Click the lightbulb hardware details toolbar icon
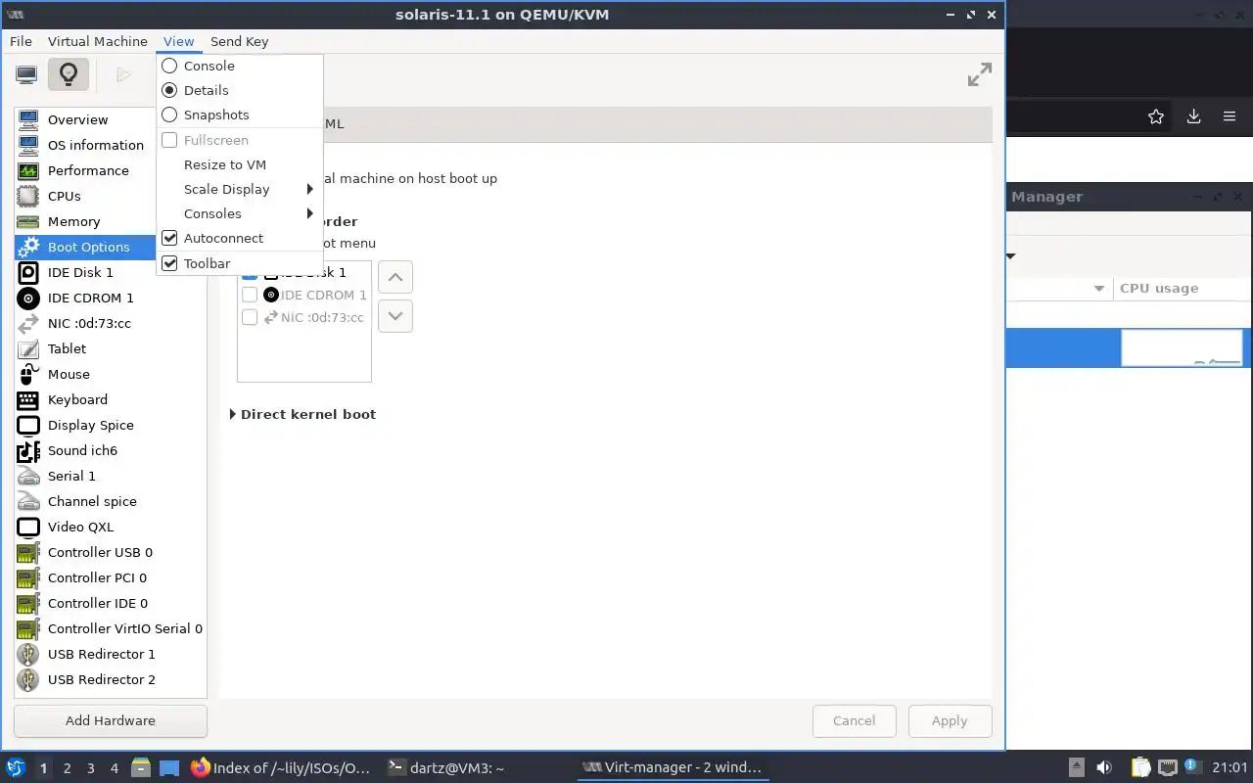The height and width of the screenshot is (783, 1253). click(x=68, y=74)
